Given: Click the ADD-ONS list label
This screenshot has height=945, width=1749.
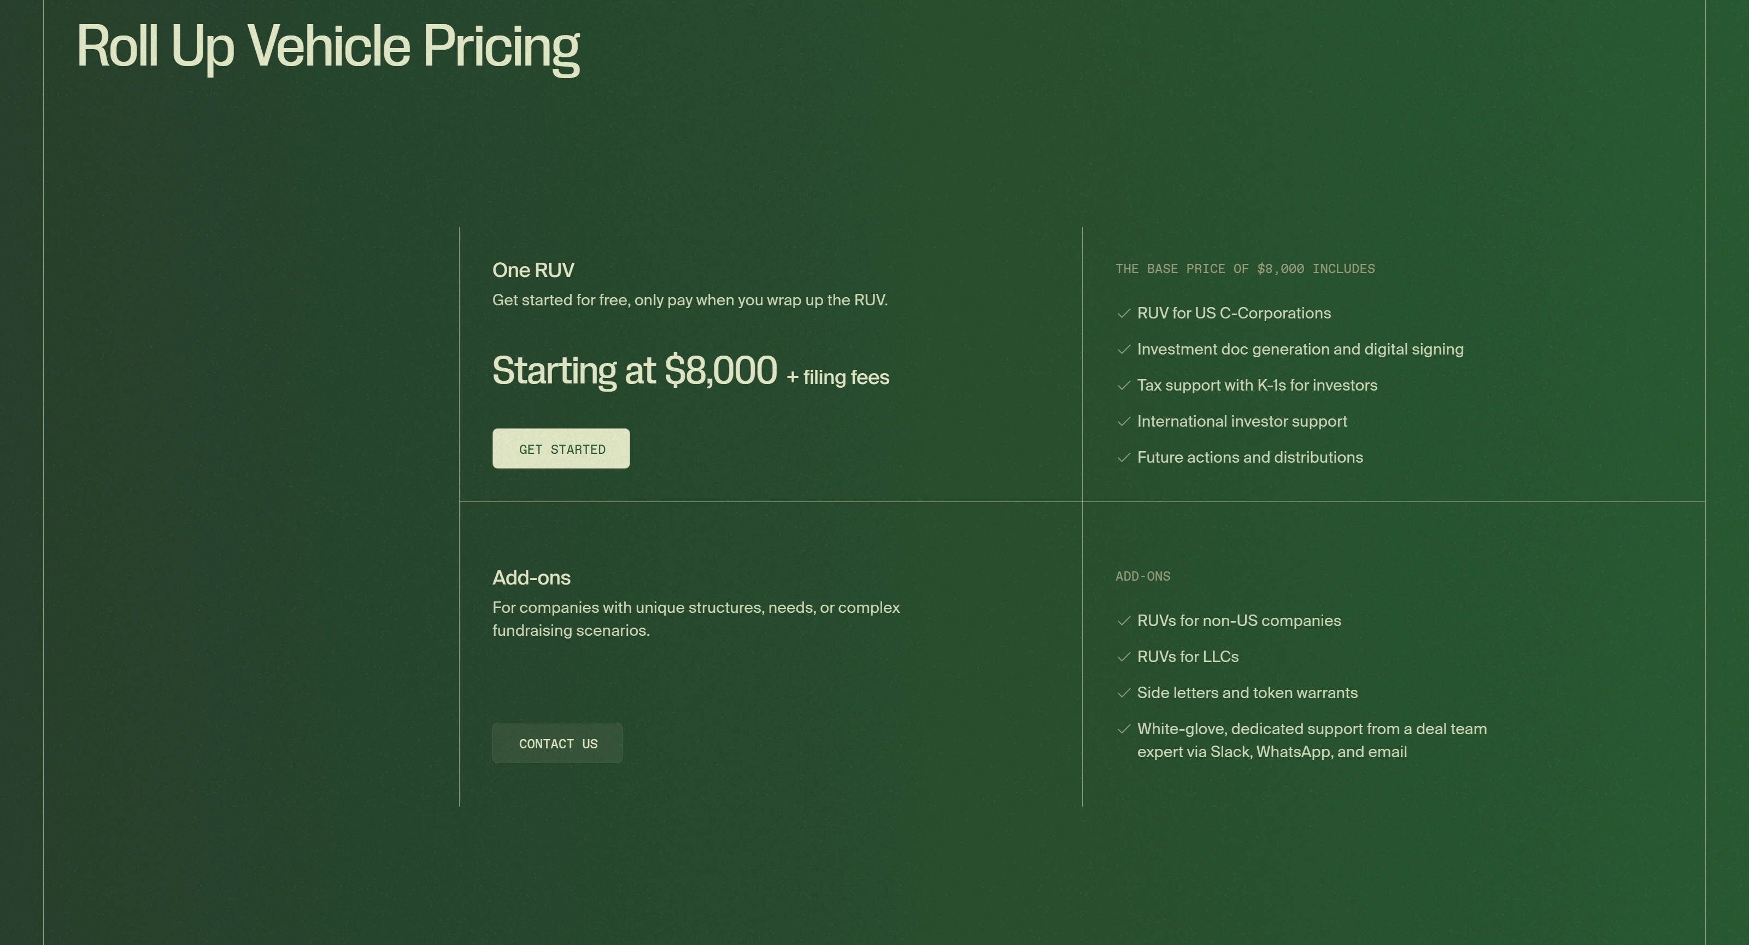Looking at the screenshot, I should pos(1143,576).
